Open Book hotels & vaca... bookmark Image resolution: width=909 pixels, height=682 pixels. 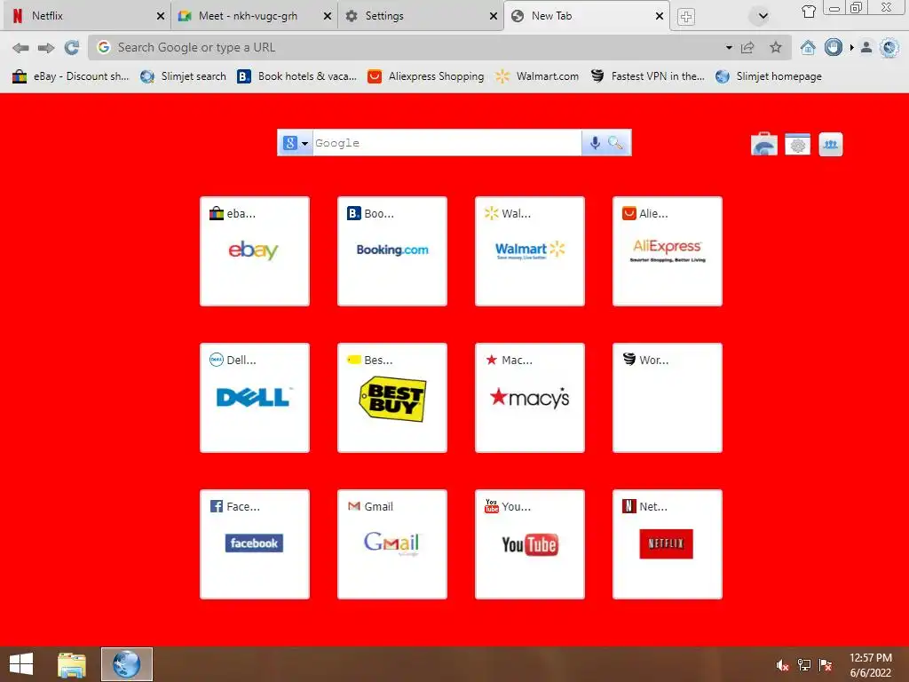296,76
